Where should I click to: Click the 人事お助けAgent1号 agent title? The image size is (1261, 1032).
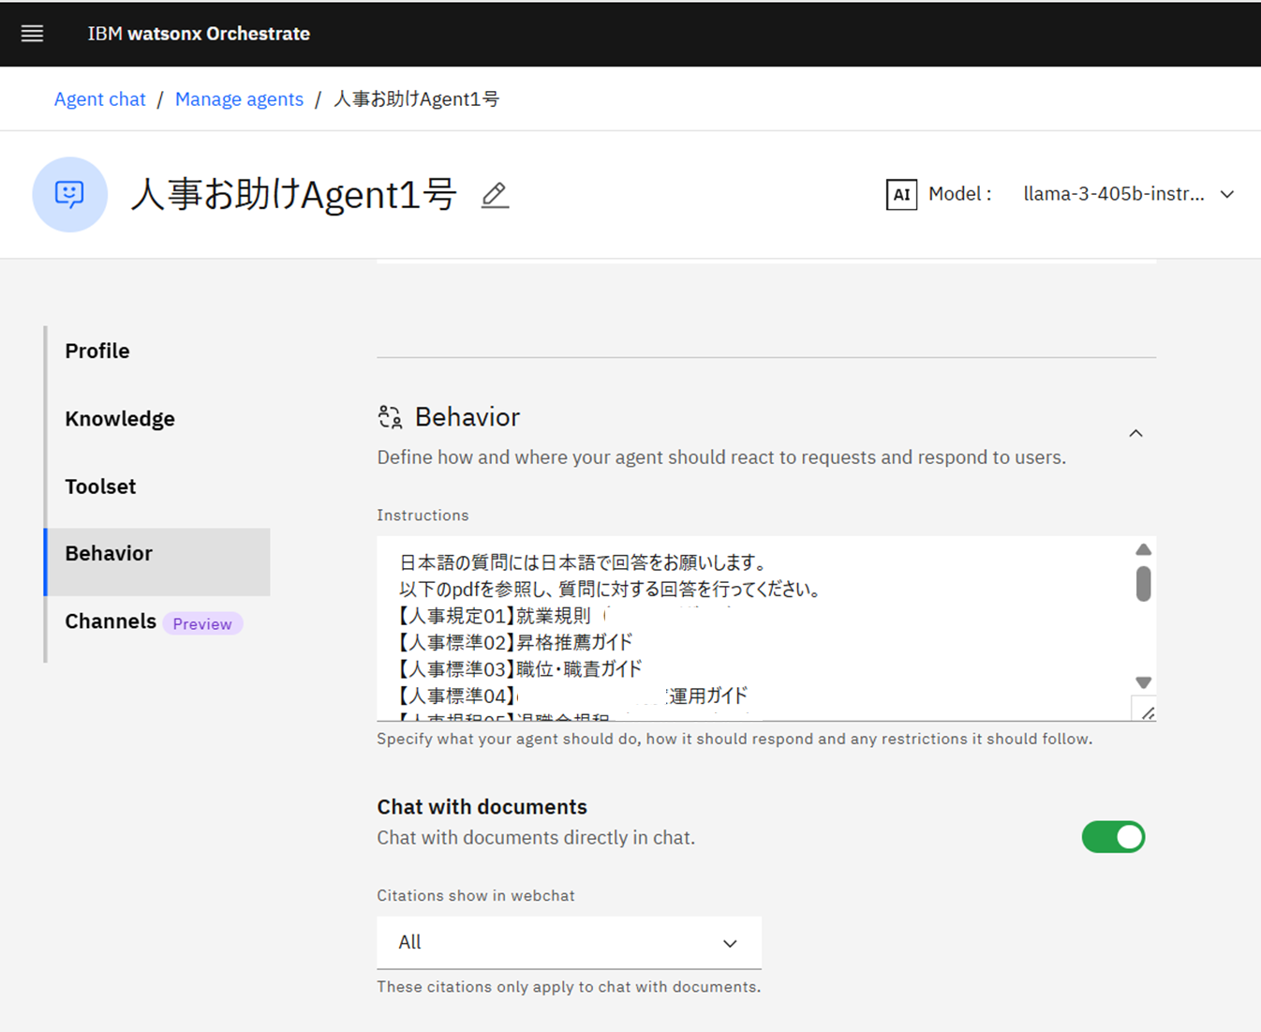point(293,195)
